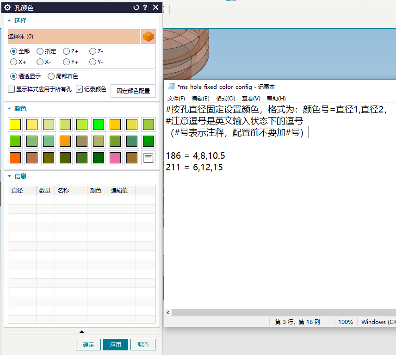
Task: Choose the Z- direction radio button
Action: click(x=93, y=51)
